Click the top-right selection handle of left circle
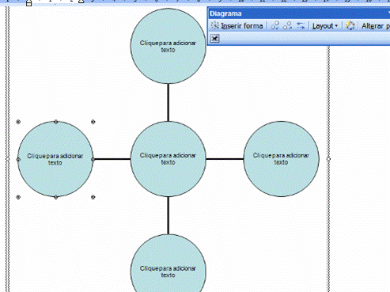This screenshot has height=292, width=390. [93, 122]
